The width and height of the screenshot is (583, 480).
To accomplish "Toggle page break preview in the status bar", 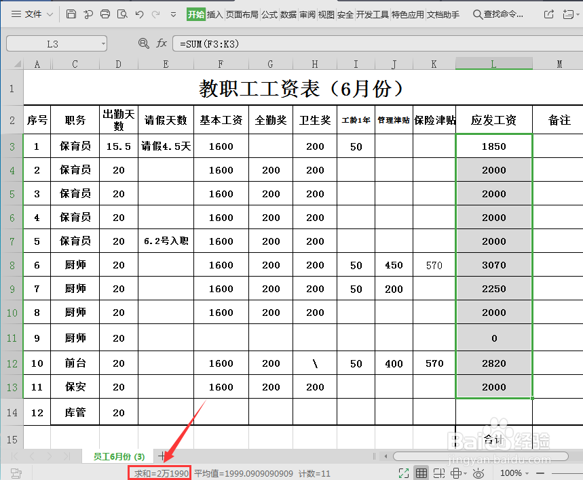I will (x=440, y=473).
